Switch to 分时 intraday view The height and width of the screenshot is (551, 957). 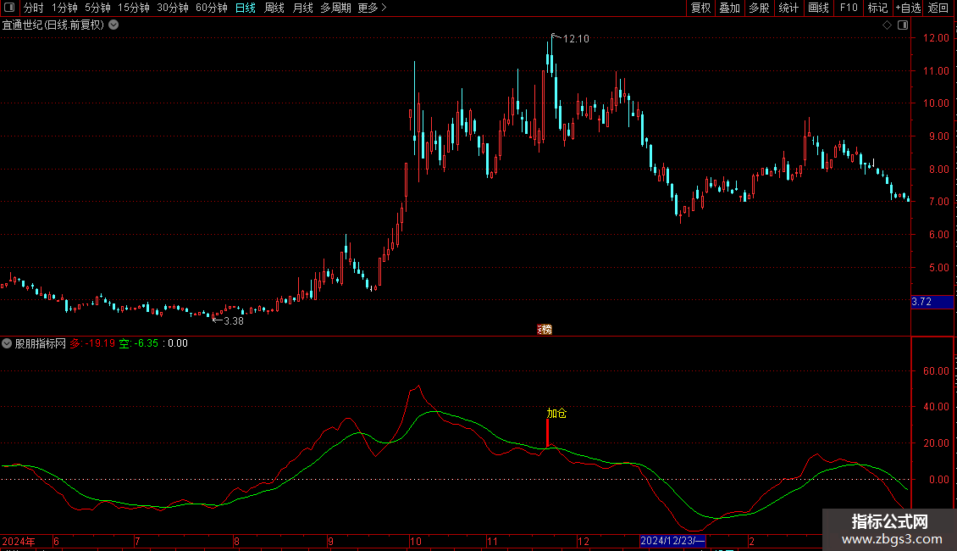tap(34, 8)
